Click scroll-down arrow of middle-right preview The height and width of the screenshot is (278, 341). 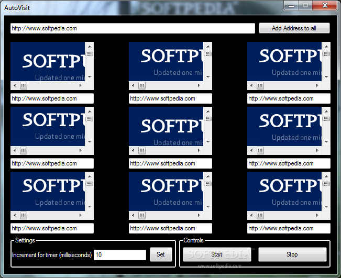click(326, 142)
